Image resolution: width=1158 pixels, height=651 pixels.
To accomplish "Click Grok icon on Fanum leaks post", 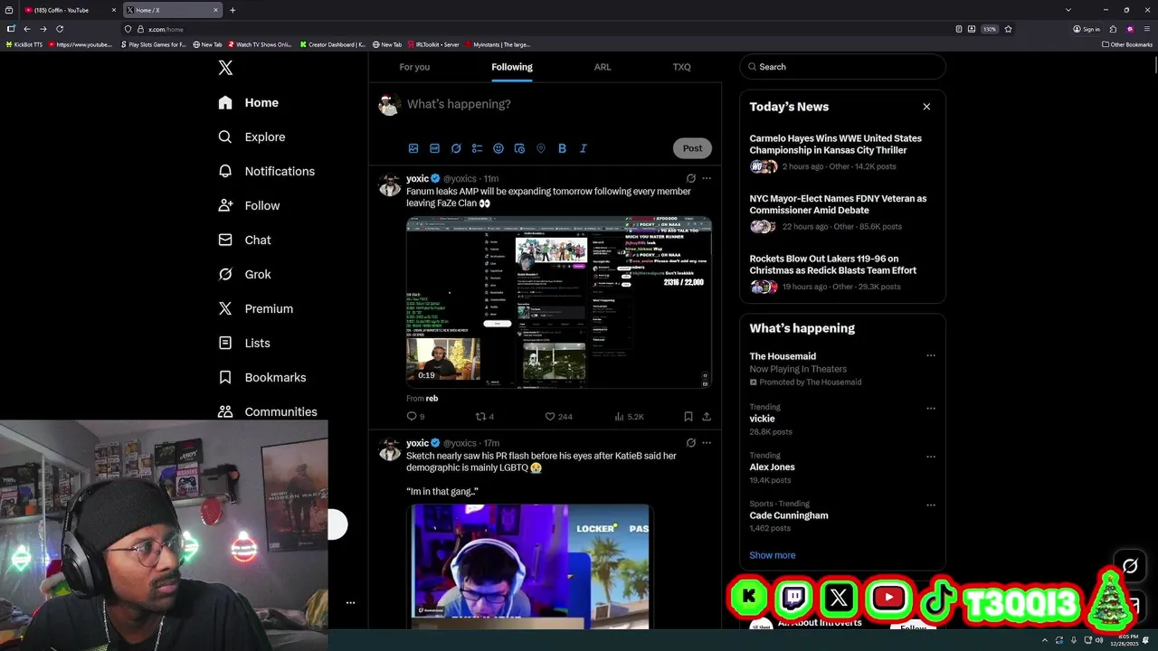I will (690, 178).
